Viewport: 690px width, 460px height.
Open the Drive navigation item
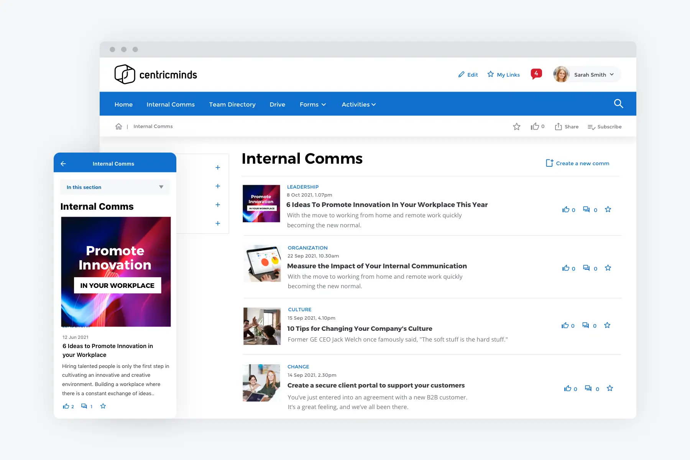(277, 104)
